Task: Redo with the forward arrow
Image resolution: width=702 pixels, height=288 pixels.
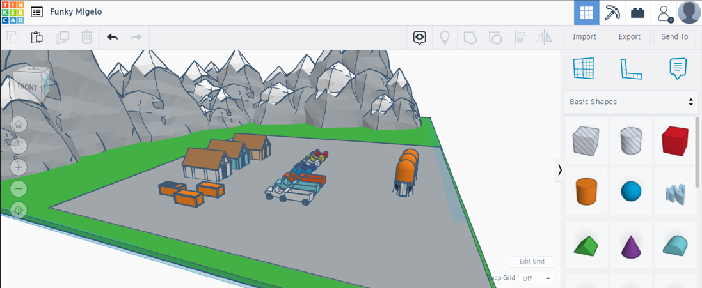Action: point(136,37)
